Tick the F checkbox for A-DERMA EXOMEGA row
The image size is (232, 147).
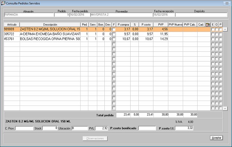click(x=114, y=34)
